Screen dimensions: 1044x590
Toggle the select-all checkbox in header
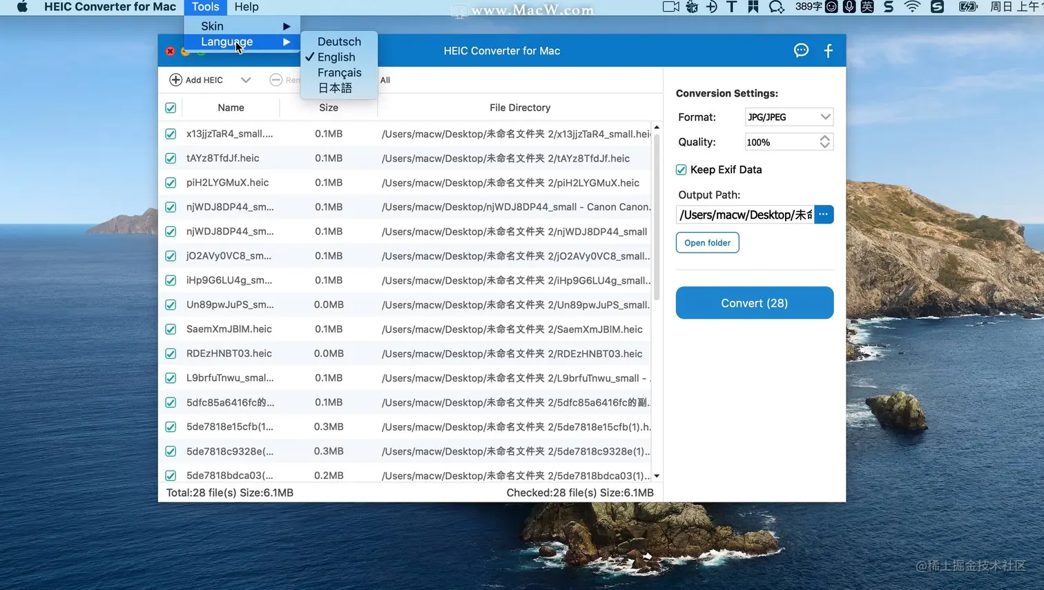(x=171, y=108)
